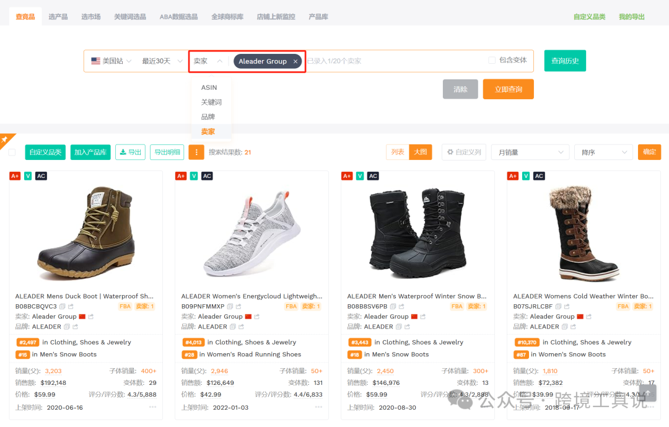Click the orange three-dot more actions button
Viewport: 669px width, 427px height.
coord(196,152)
